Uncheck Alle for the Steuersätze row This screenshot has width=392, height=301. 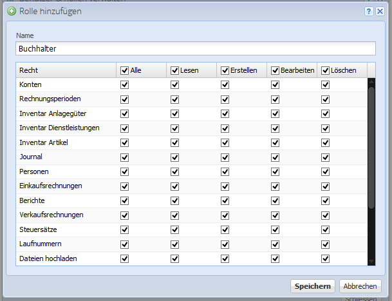pos(124,229)
